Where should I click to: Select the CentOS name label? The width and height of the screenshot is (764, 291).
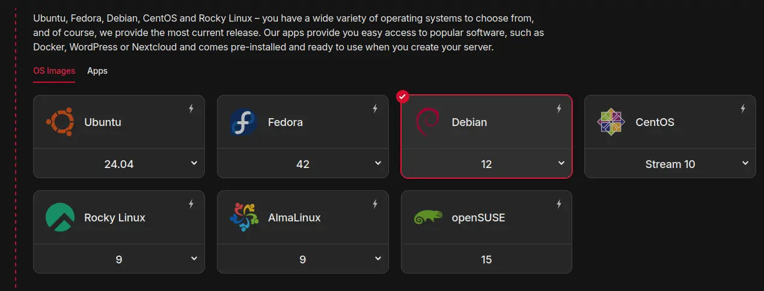click(655, 122)
